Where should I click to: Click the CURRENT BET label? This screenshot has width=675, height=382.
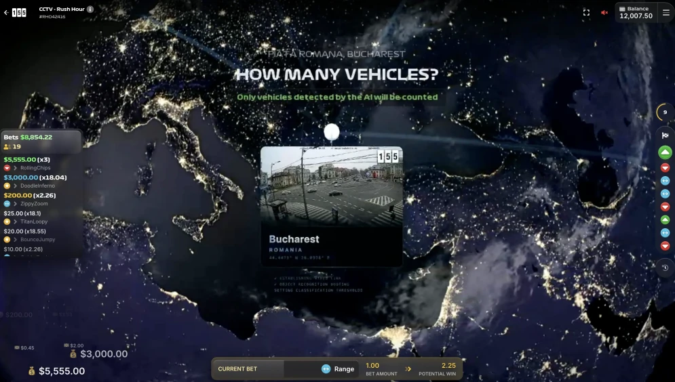point(237,368)
